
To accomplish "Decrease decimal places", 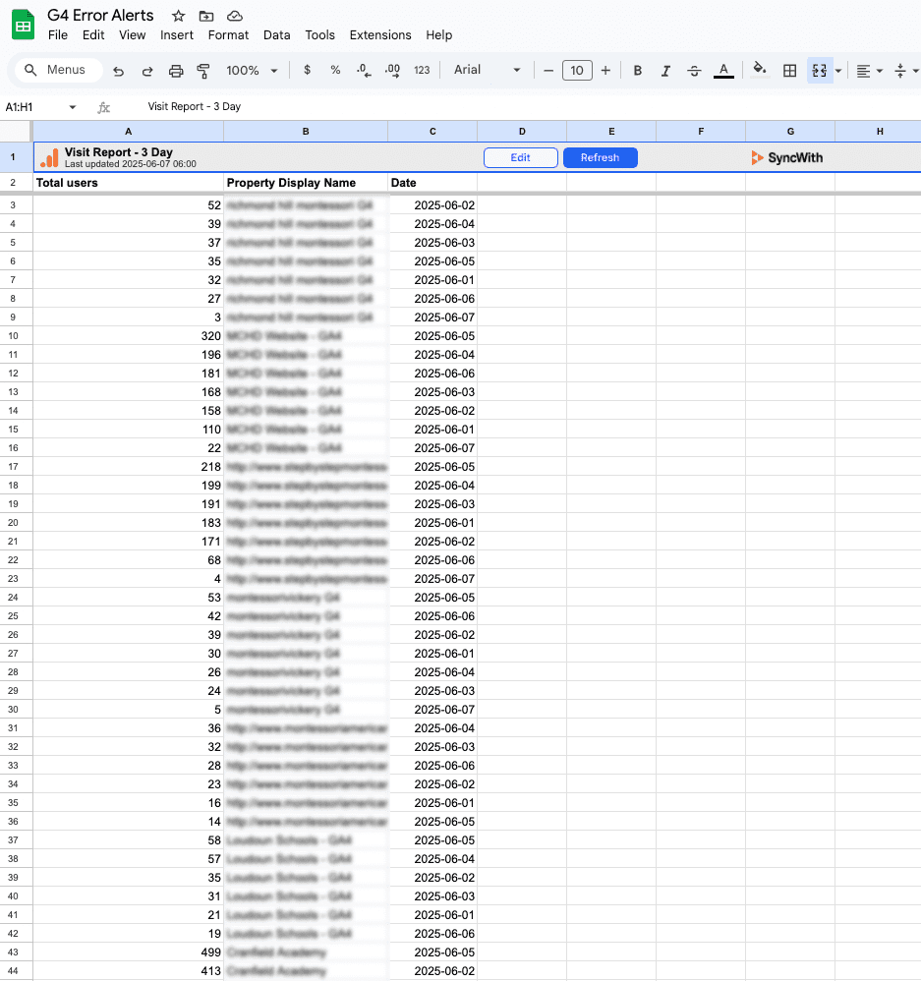I will click(x=364, y=70).
